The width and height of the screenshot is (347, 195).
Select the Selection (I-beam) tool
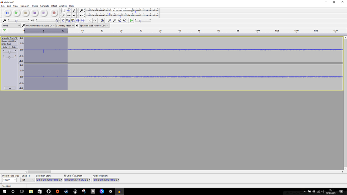[x=64, y=10]
